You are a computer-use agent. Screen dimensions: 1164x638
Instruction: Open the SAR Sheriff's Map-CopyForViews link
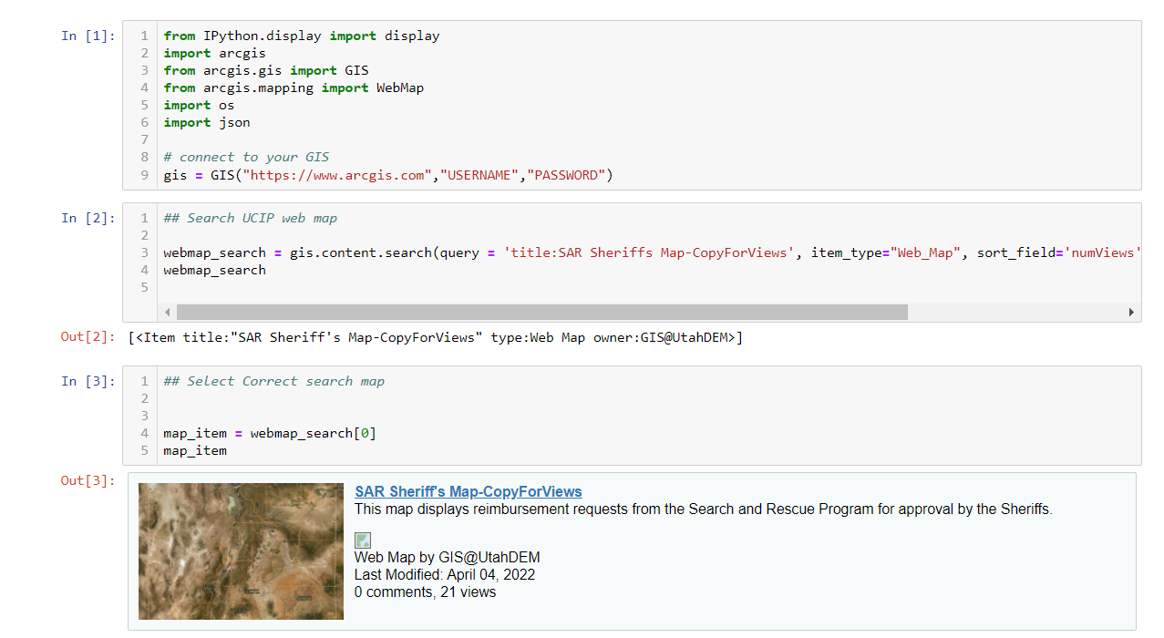point(468,492)
